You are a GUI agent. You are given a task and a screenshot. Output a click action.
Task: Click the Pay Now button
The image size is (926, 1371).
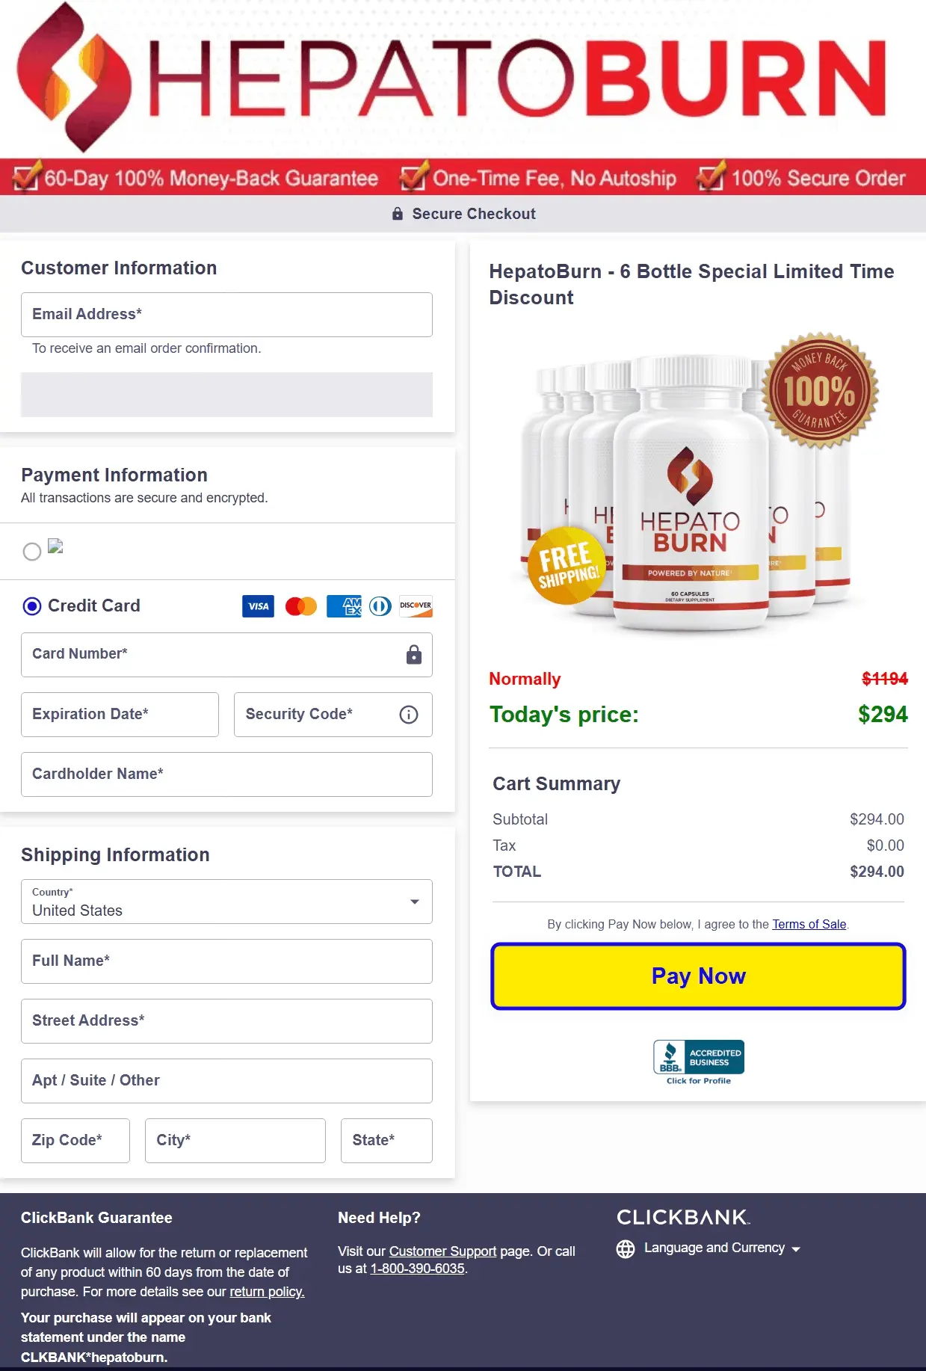[697, 976]
